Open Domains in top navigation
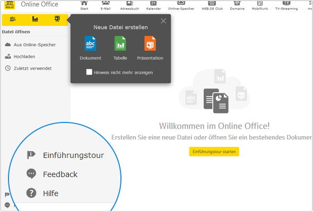Screen dimensions: 313x212 coord(237,5)
